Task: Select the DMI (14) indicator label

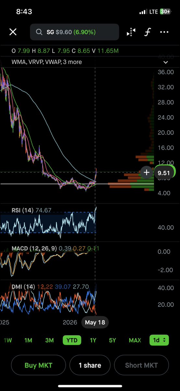Action: tap(23, 287)
